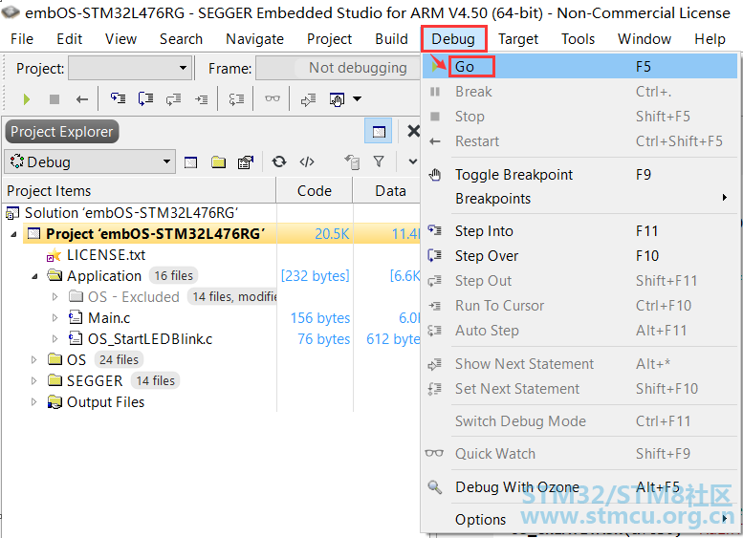Open the Debug configuration dropdown
Screen dimensions: 743x538
[90, 161]
